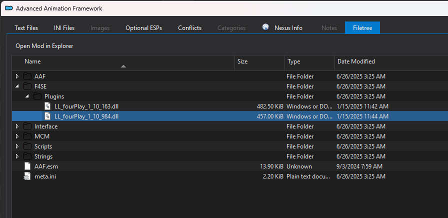Image resolution: width=448 pixels, height=218 pixels.
Task: Click the F4SE folder icon
Action: 27,86
